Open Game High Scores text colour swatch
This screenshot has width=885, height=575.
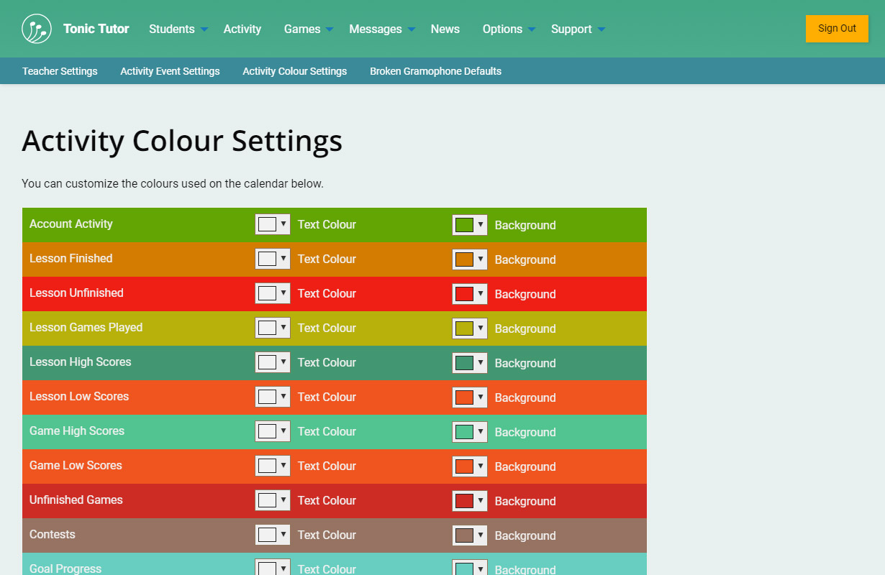[x=272, y=431]
